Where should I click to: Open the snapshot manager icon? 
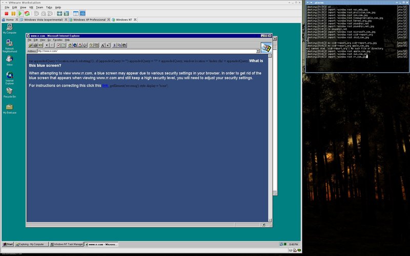pyautogui.click(x=50, y=13)
